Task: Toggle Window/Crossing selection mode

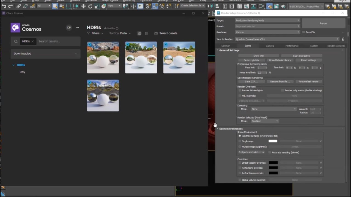Action: coord(75,6)
